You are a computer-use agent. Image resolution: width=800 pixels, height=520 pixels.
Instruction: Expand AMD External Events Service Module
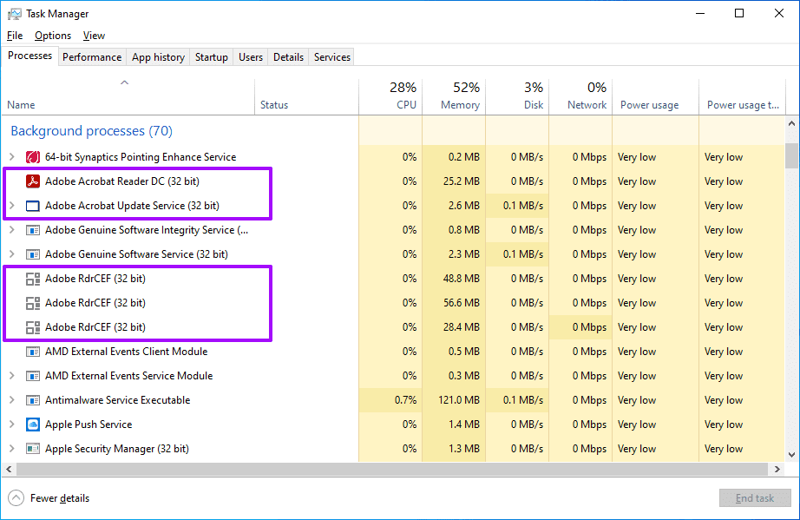[12, 376]
